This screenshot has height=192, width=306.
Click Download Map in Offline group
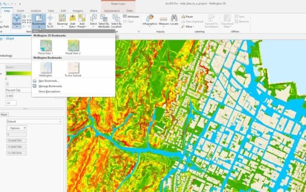[x=227, y=21]
